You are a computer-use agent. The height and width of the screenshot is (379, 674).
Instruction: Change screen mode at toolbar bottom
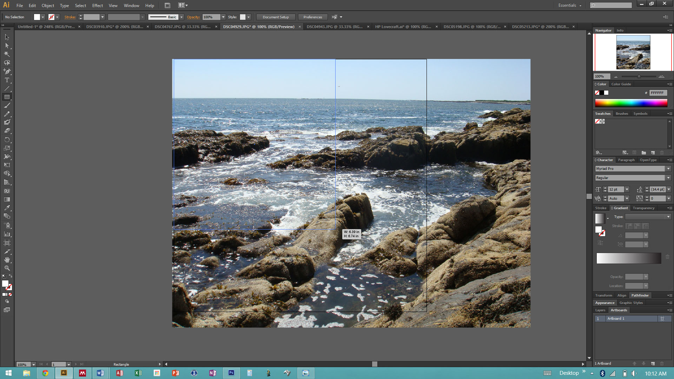(x=7, y=310)
